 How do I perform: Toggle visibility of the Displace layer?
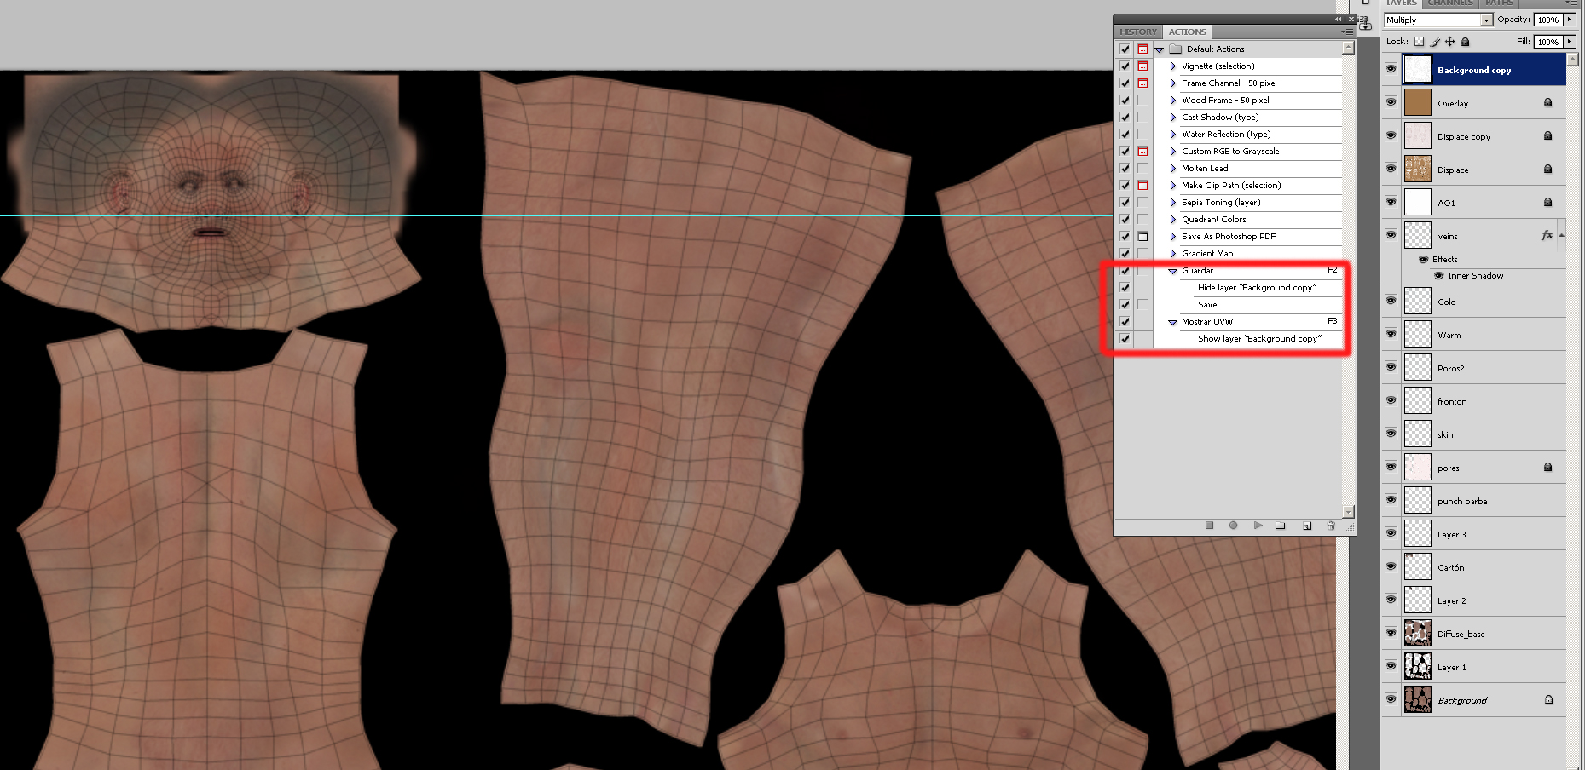[x=1391, y=169]
